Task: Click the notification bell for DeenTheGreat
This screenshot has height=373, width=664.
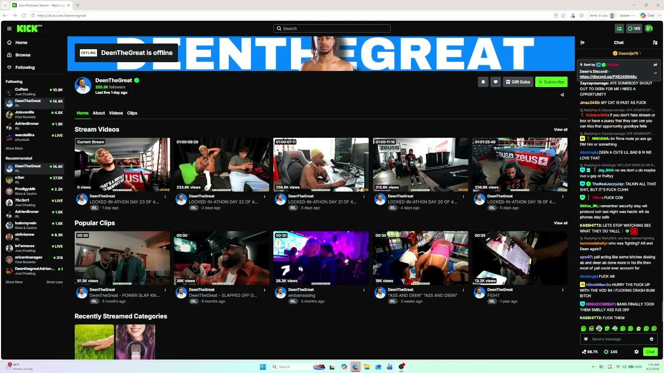Action: pyautogui.click(x=483, y=82)
